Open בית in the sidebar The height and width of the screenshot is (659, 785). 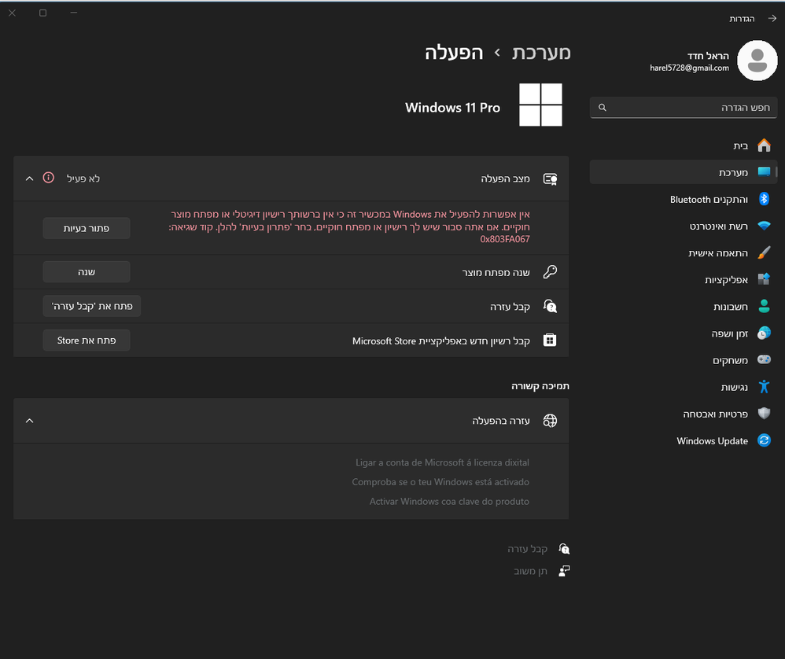point(684,145)
